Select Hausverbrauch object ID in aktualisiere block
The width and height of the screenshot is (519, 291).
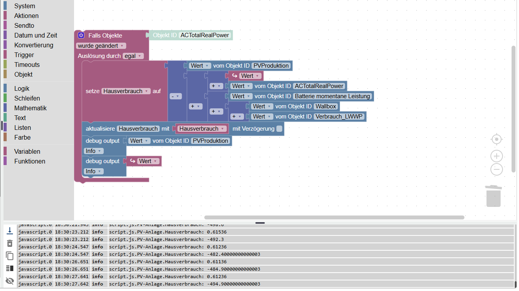(138, 129)
